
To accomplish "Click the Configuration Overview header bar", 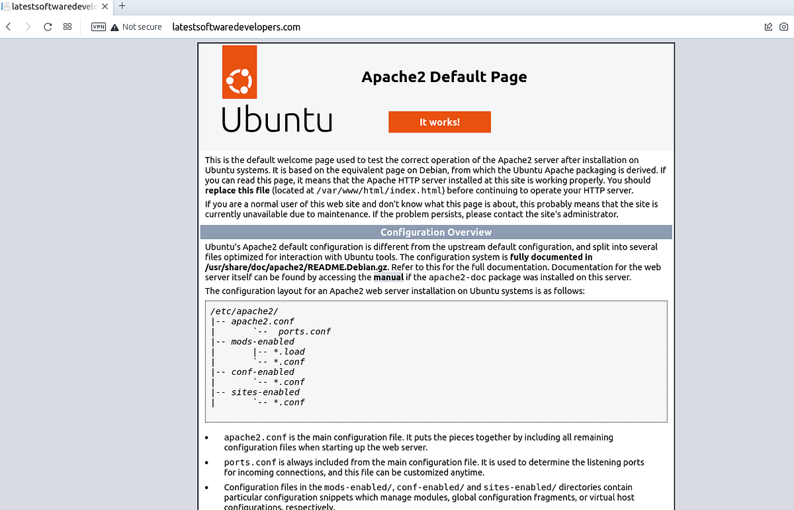I will point(436,232).
